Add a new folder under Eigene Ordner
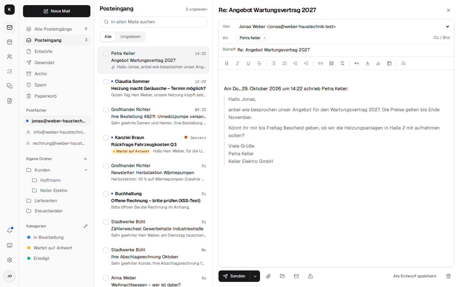This screenshot has width=460, height=287. point(85,159)
